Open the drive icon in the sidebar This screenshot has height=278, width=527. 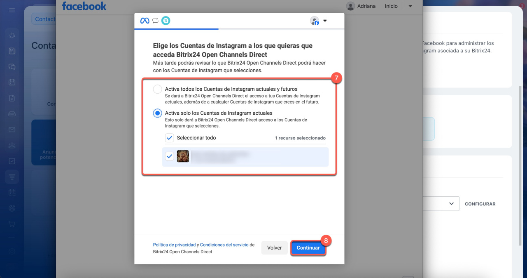[x=12, y=114]
